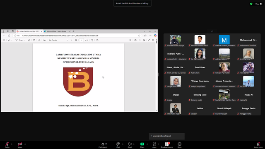Open PDF viewer settings gear
This screenshot has width=265, height=149.
pyautogui.click(x=153, y=40)
